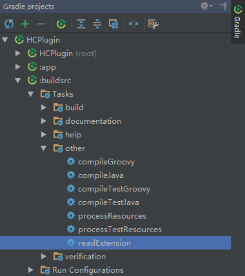The width and height of the screenshot is (245, 276).
Task: Collapse all nodes in the tree
Action: point(97,24)
